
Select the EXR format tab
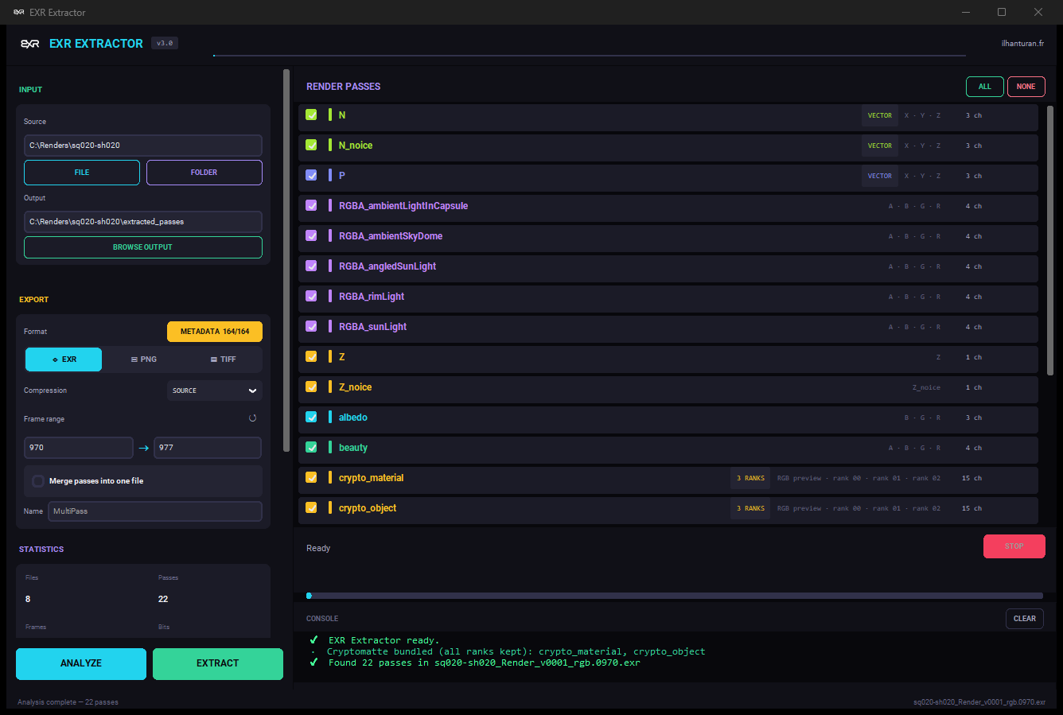click(64, 359)
